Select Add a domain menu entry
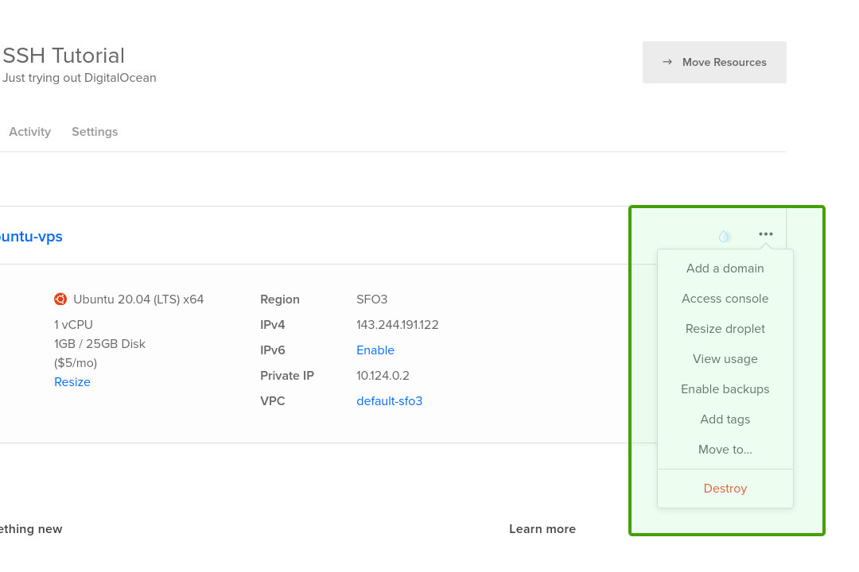The image size is (859, 572). [x=725, y=269]
